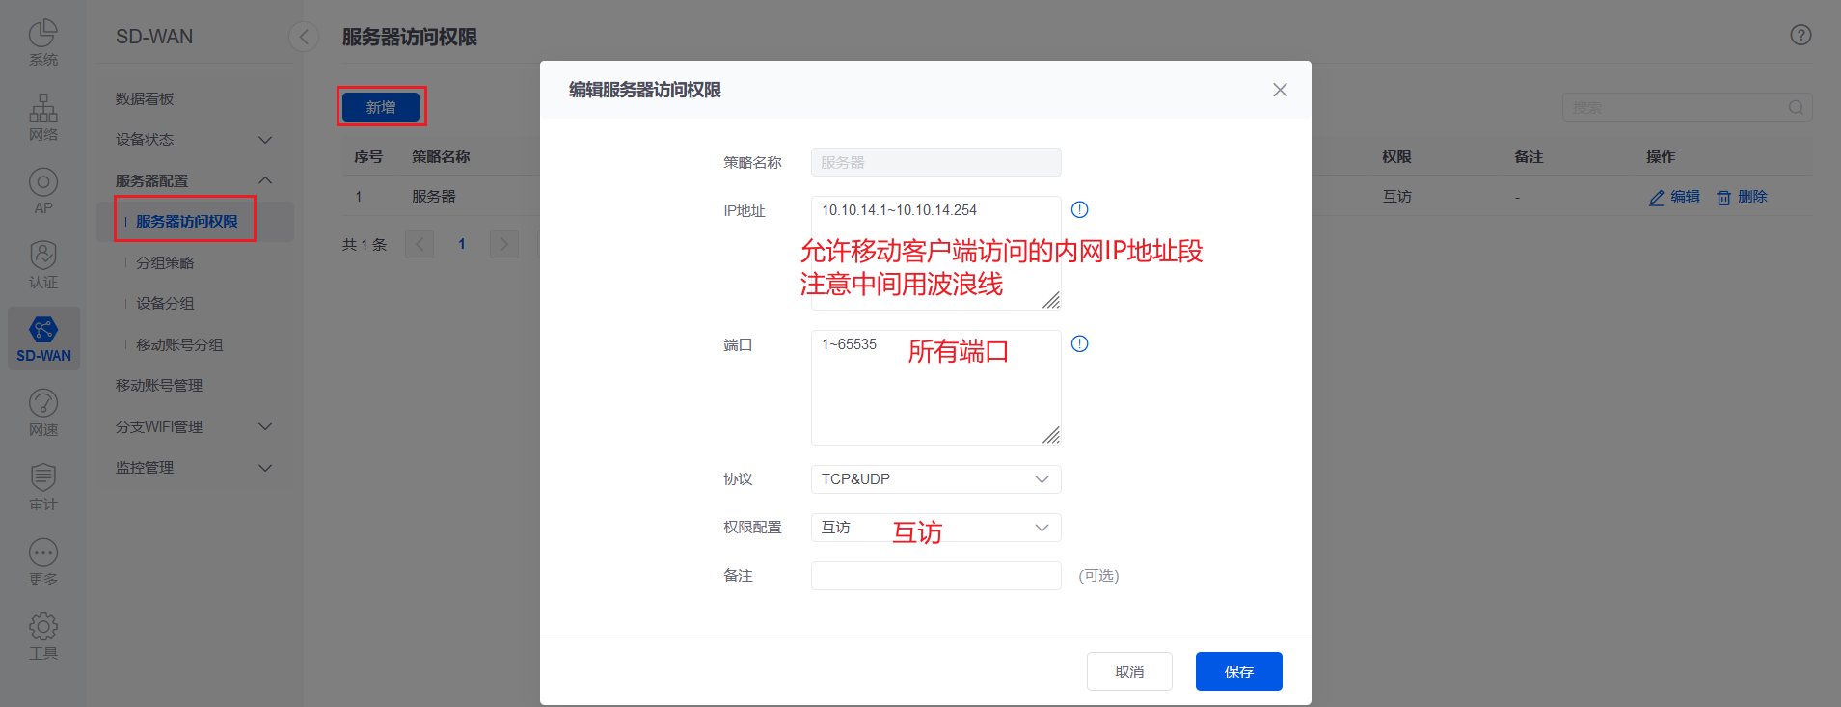Open the AP section icon
Image resolution: width=1841 pixels, height=707 pixels.
click(43, 191)
